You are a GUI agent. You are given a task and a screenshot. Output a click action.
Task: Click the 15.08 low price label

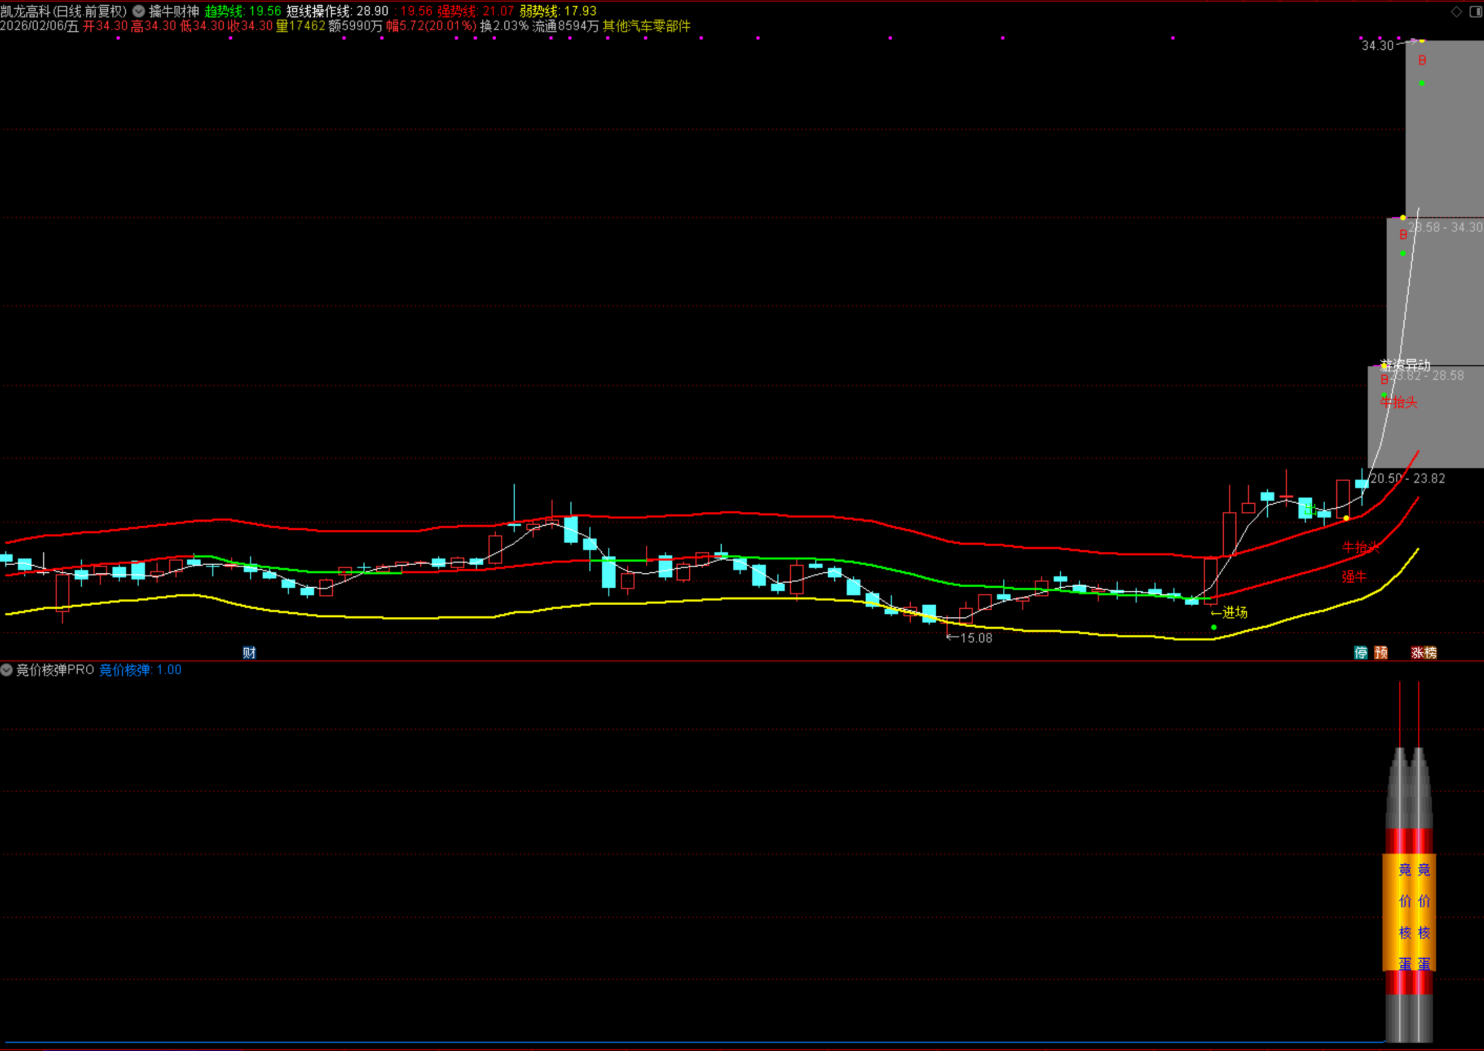click(974, 638)
